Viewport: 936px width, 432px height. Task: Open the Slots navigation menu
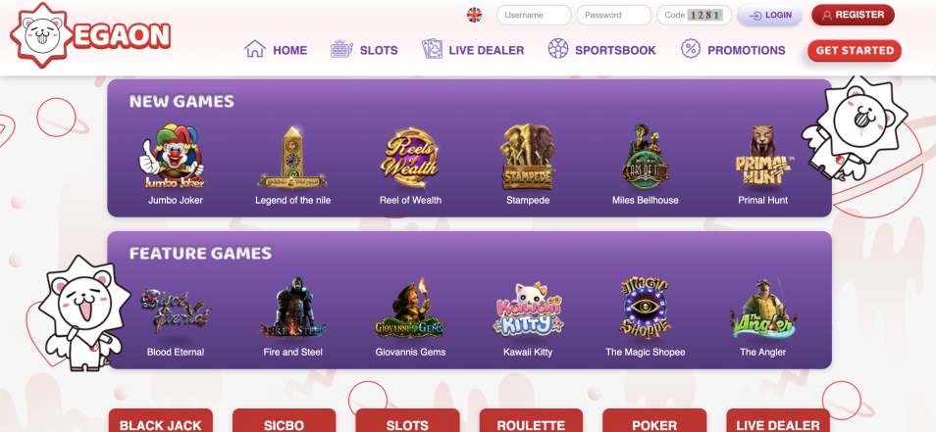tap(364, 50)
